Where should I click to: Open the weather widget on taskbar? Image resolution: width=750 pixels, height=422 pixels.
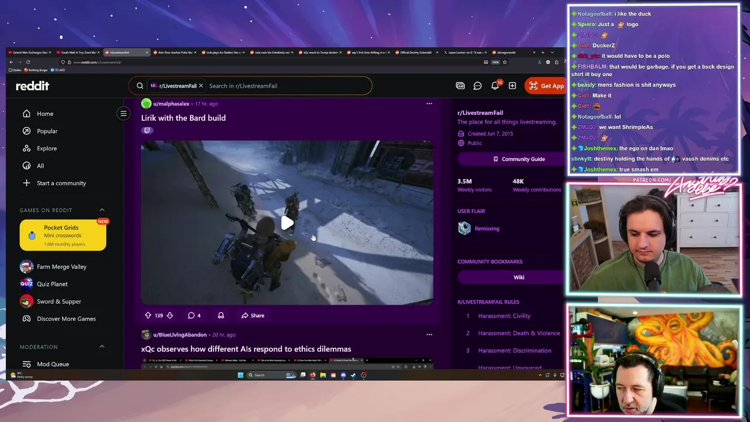pos(22,375)
